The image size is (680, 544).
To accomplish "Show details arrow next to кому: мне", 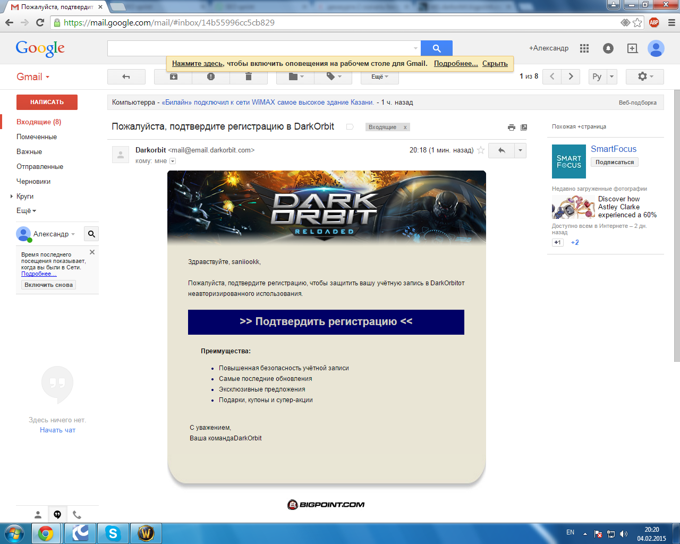I will [x=172, y=161].
